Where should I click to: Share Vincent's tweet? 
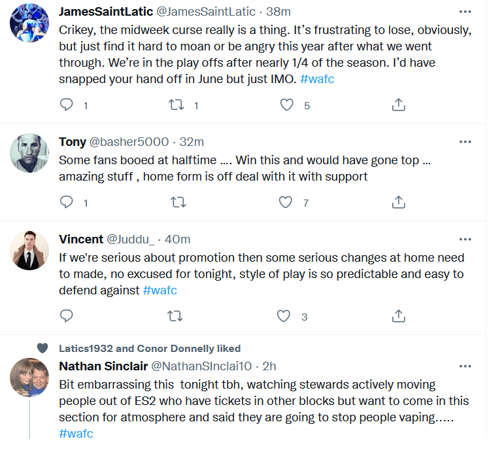point(398,317)
